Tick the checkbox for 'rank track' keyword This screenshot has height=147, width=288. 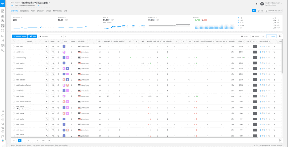click(14, 46)
